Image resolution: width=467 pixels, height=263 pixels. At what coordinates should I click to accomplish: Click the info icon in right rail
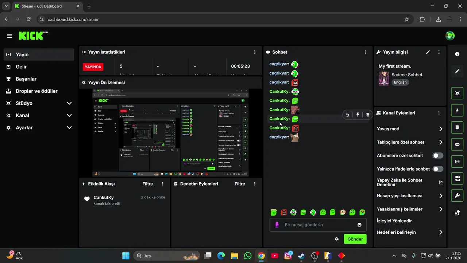[x=457, y=54]
